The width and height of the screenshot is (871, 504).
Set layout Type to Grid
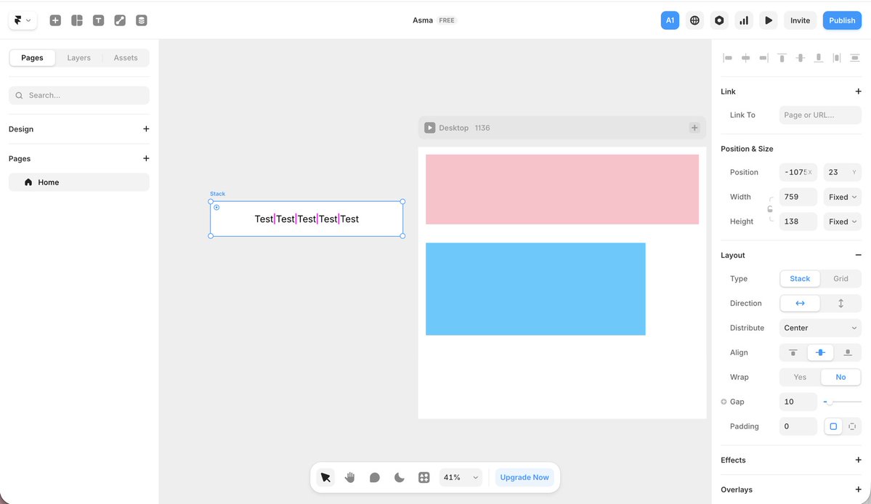click(x=840, y=279)
